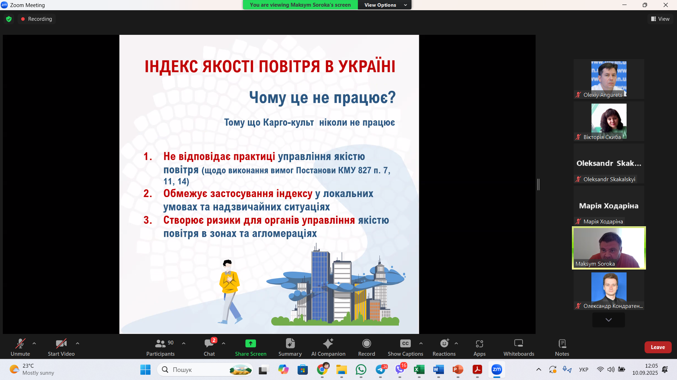Open the Notes panel

pos(562,347)
